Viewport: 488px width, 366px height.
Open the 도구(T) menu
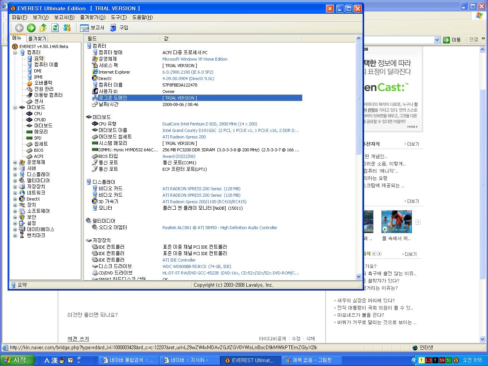(119, 17)
